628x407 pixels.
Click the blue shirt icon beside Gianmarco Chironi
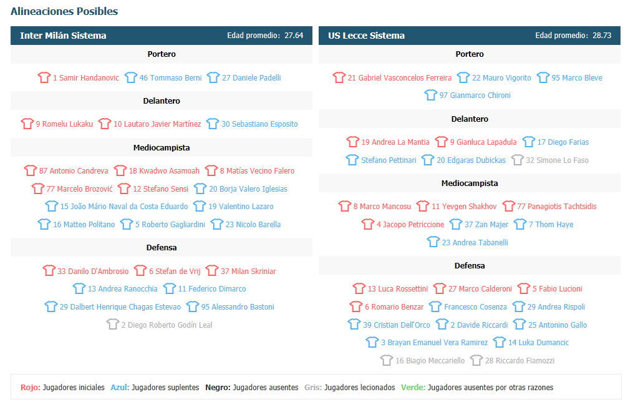click(431, 95)
